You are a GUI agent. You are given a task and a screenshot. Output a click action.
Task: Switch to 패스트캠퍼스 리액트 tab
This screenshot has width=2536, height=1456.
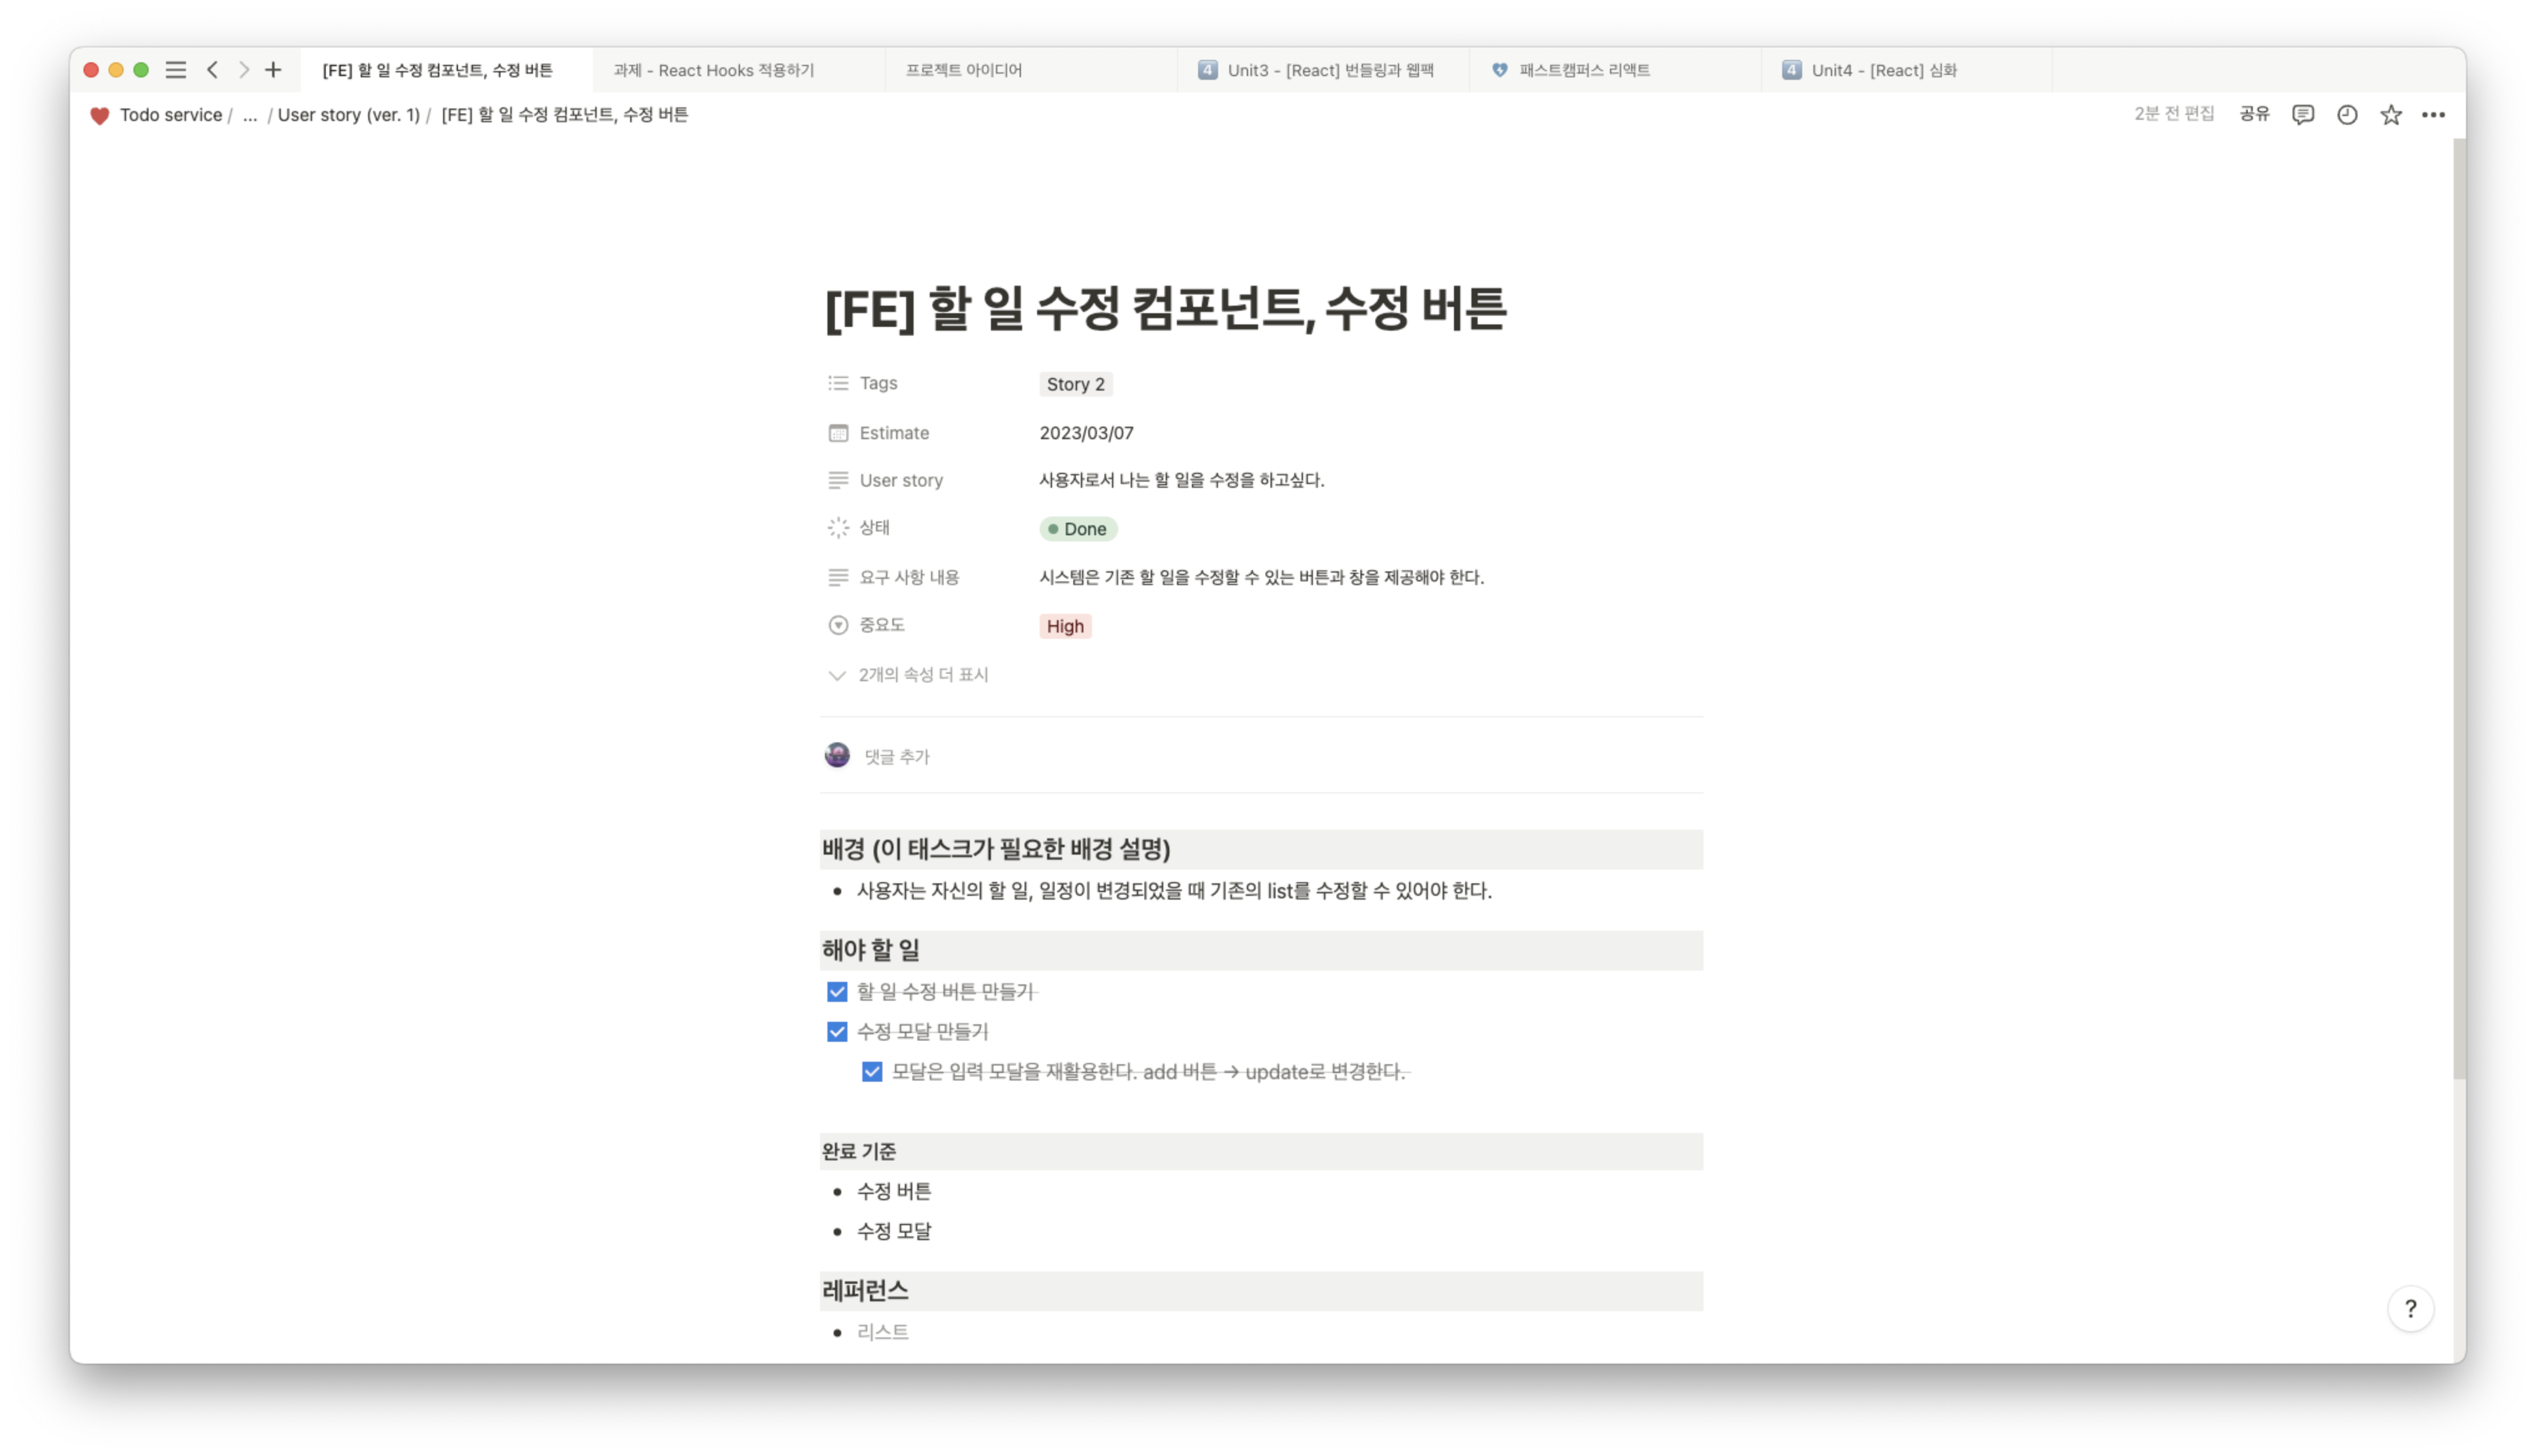1614,70
